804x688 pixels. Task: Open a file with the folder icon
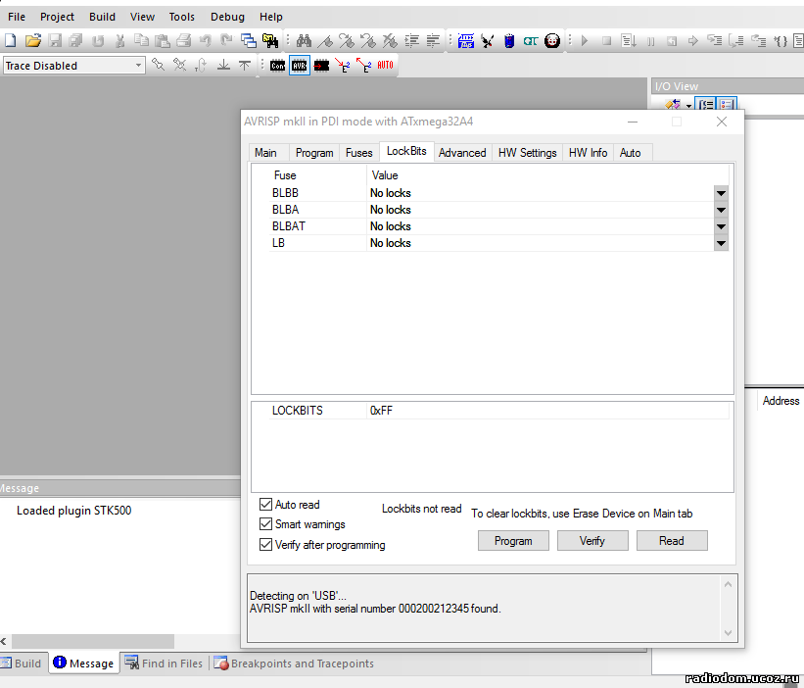pyautogui.click(x=33, y=40)
